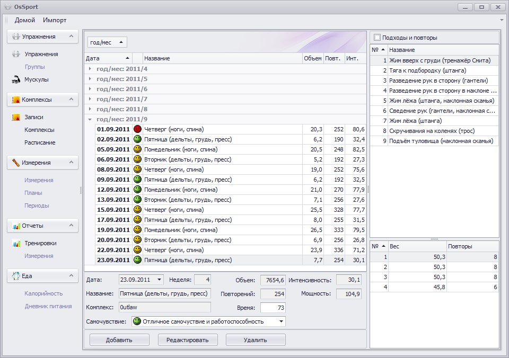The height and width of the screenshot is (358, 509).
Task: Open the Самочувствие dropdown list
Action: click(x=281, y=321)
